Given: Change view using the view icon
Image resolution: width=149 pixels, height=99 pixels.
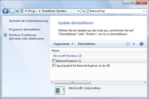Looking at the screenshot, I should tap(128, 44).
